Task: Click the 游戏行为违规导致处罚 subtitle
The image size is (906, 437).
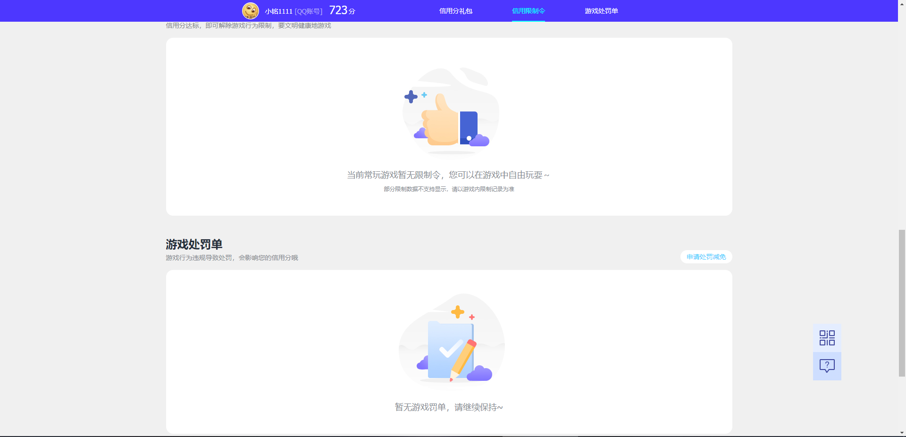Action: (231, 258)
